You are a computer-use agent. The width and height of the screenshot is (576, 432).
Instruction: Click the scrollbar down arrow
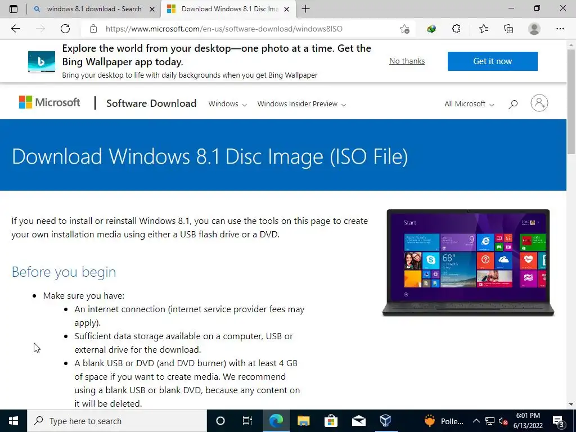coord(571,404)
